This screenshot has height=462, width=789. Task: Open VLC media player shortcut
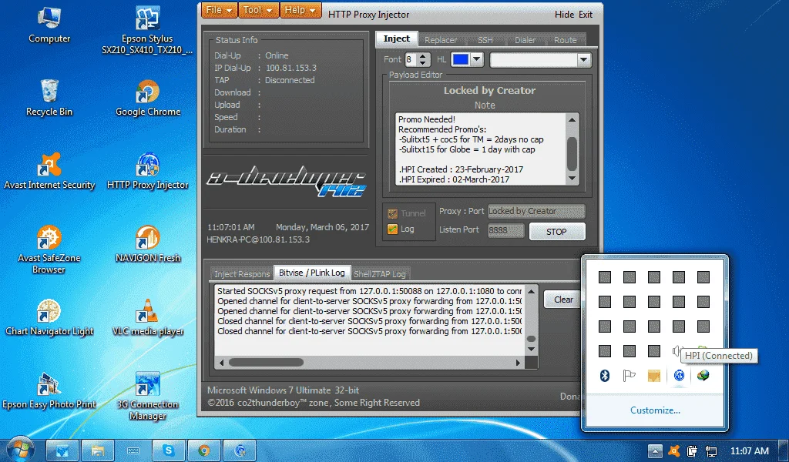(147, 318)
